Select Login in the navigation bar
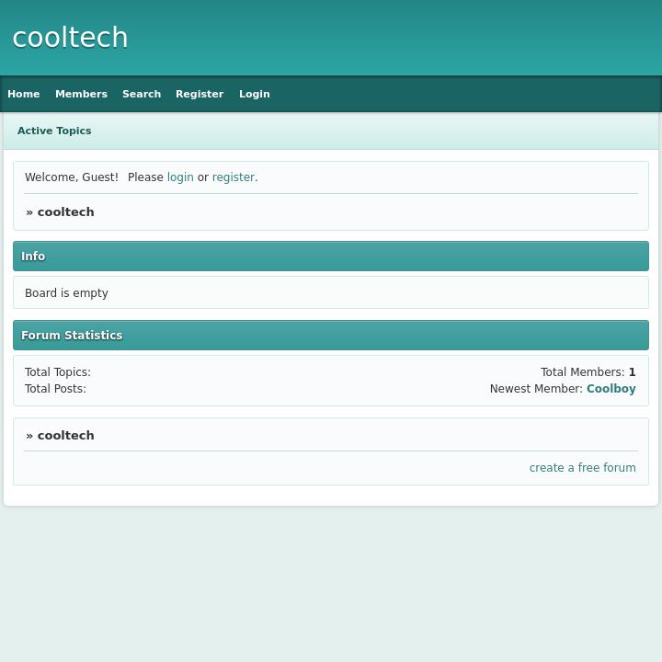The width and height of the screenshot is (662, 662). point(254,94)
